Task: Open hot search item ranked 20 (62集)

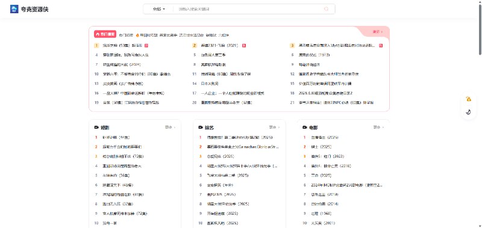Action: point(227,102)
